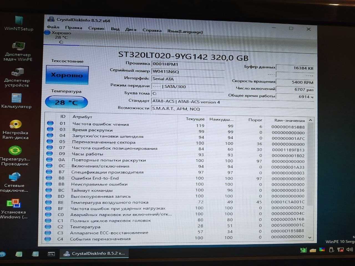The image size is (355, 266).
Task: Select the status circle for attribute 01
Action: pyautogui.click(x=50, y=123)
